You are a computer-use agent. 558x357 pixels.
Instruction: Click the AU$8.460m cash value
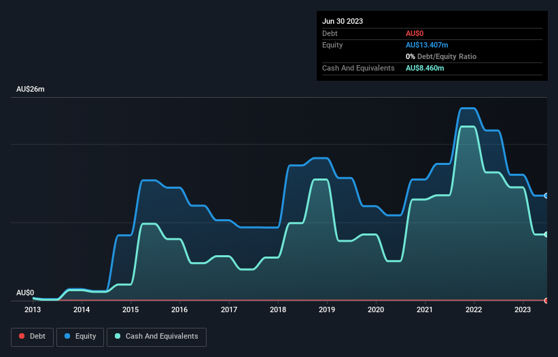(425, 68)
